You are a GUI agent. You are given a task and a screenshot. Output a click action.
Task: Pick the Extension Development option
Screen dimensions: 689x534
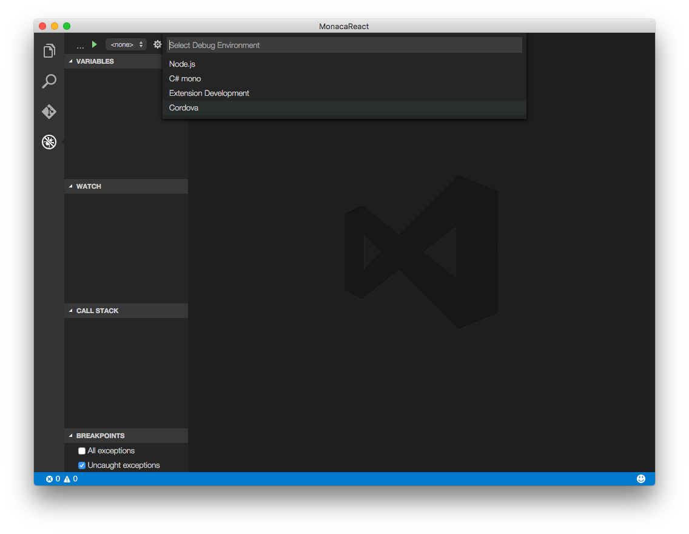tap(209, 93)
